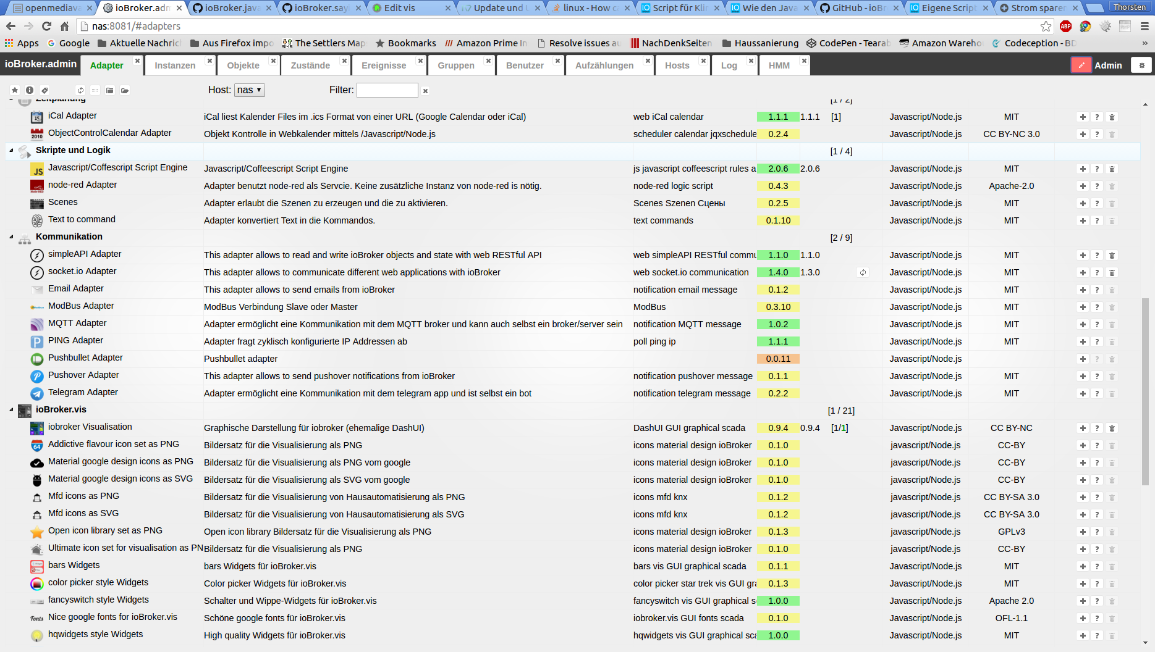1155x652 pixels.
Task: Go back with the browser back arrow
Action: [x=11, y=26]
